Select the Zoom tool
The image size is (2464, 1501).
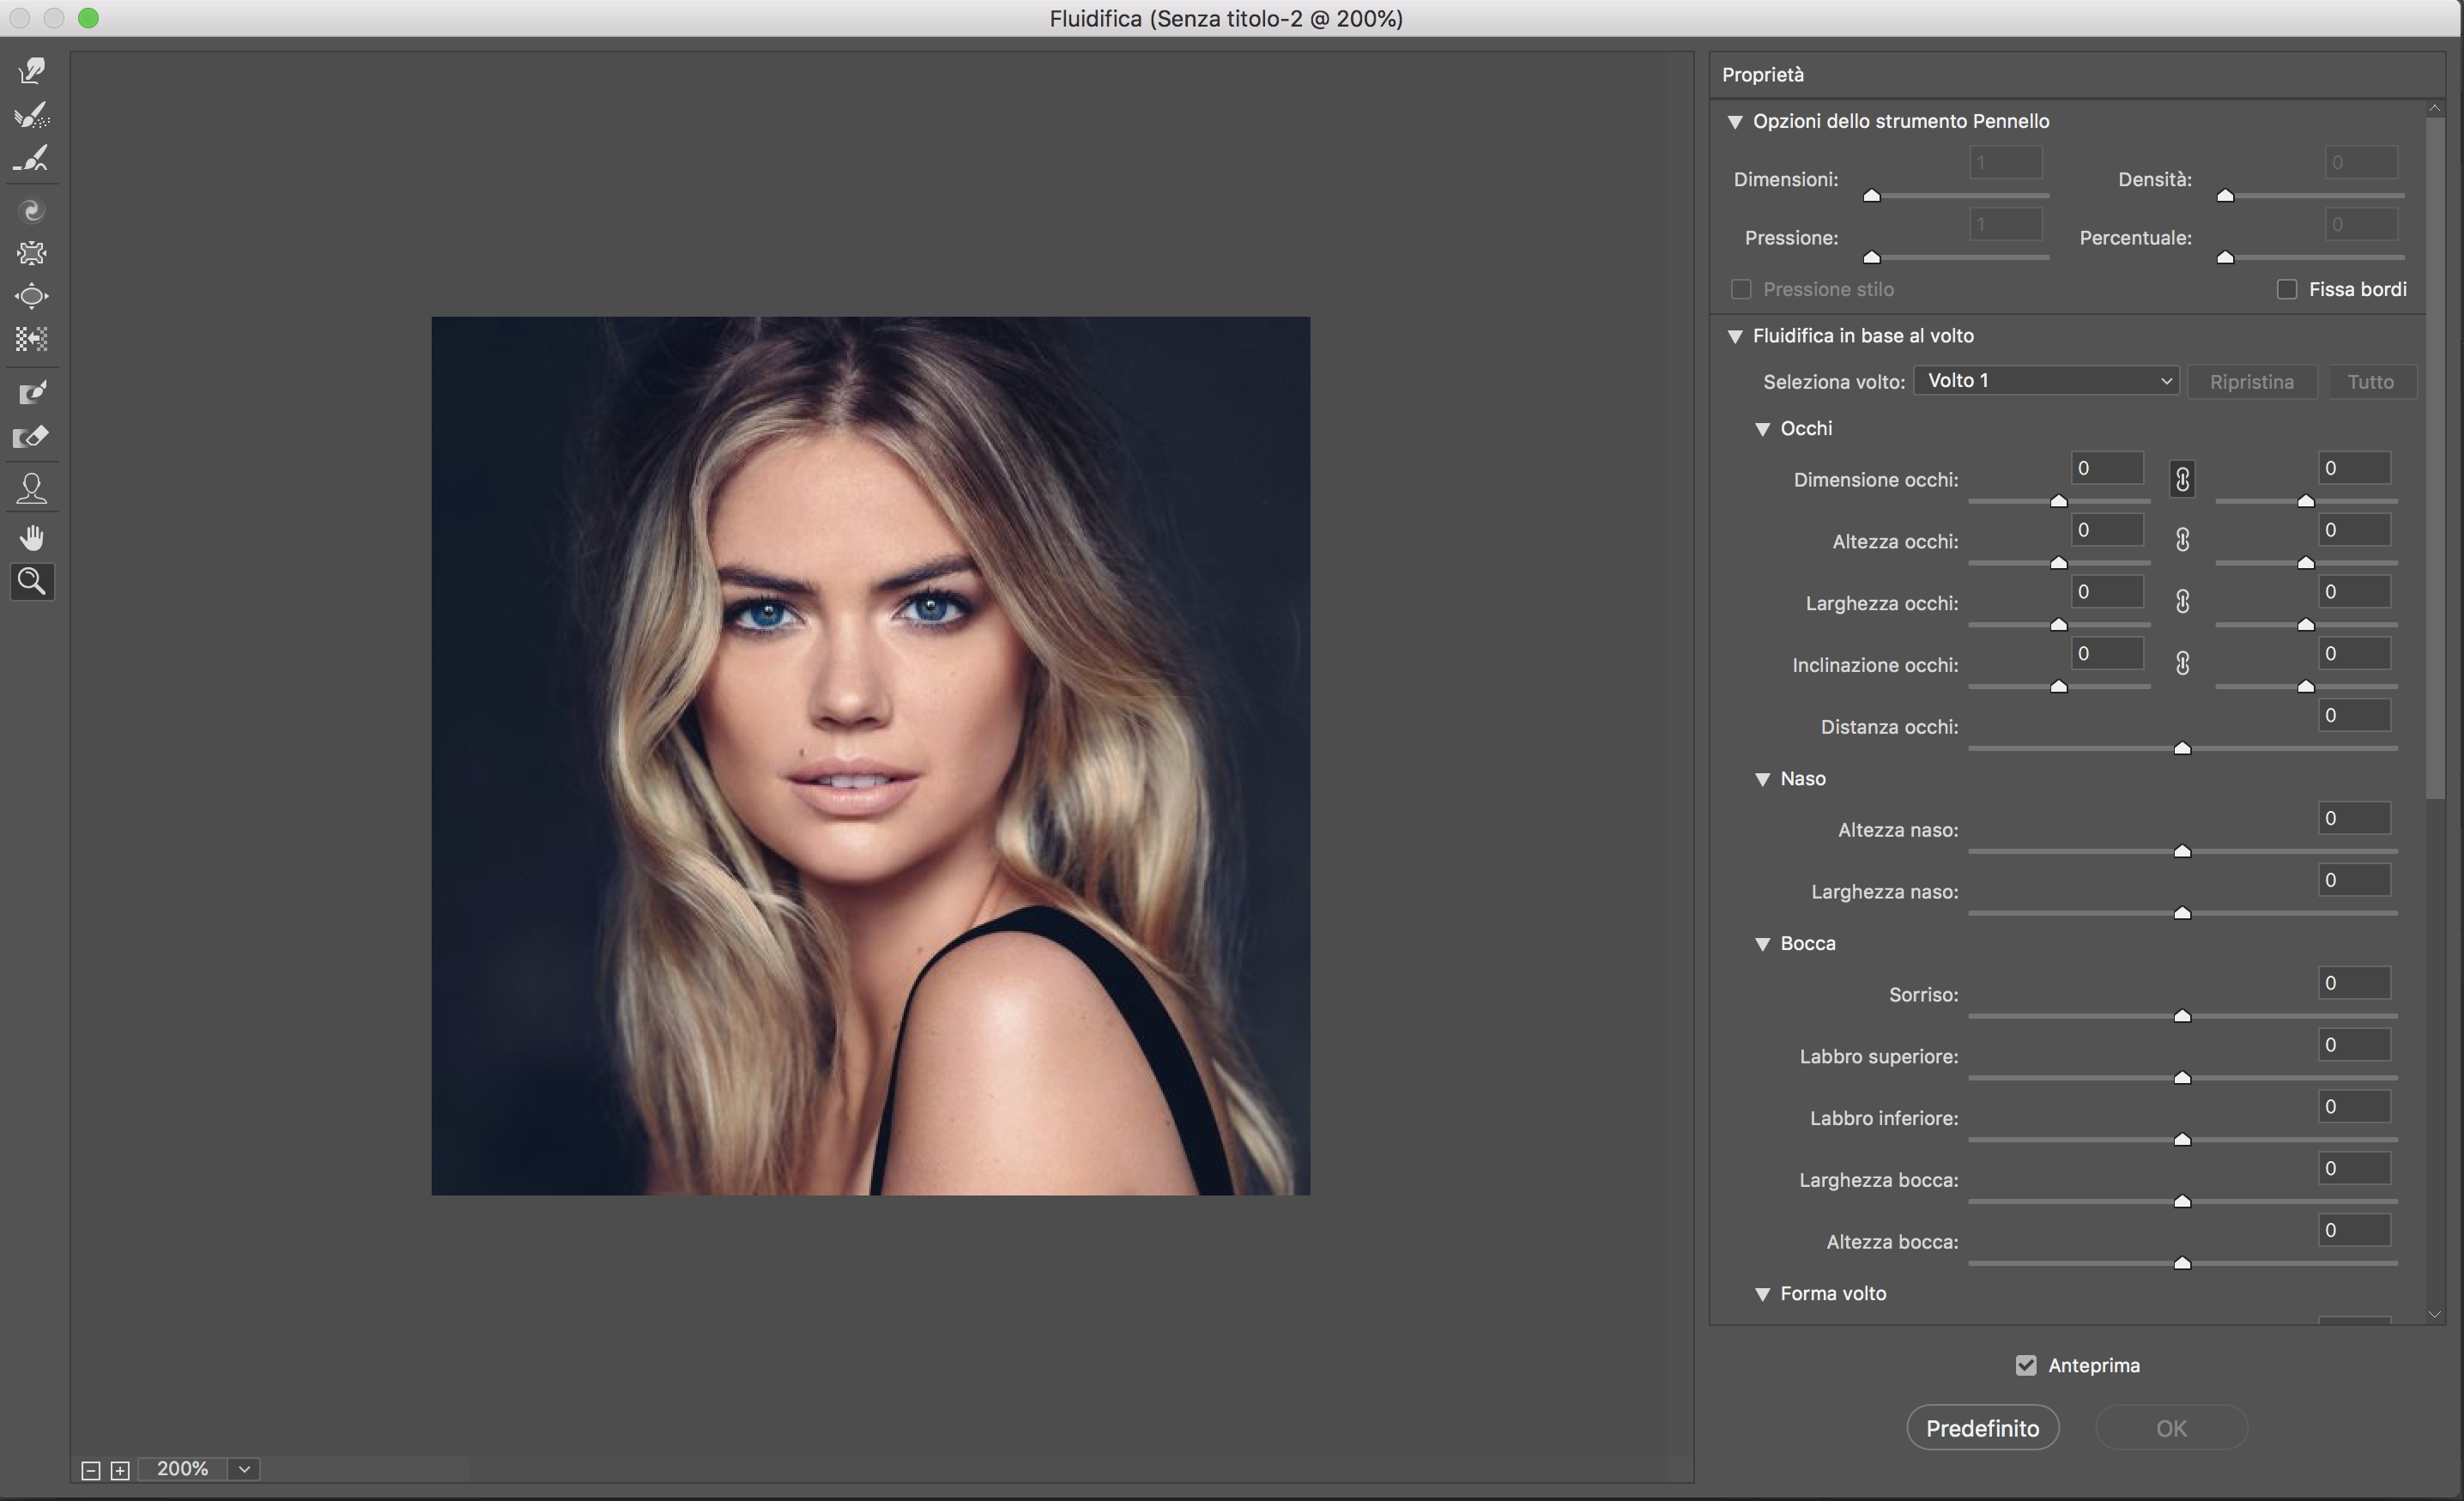32,581
